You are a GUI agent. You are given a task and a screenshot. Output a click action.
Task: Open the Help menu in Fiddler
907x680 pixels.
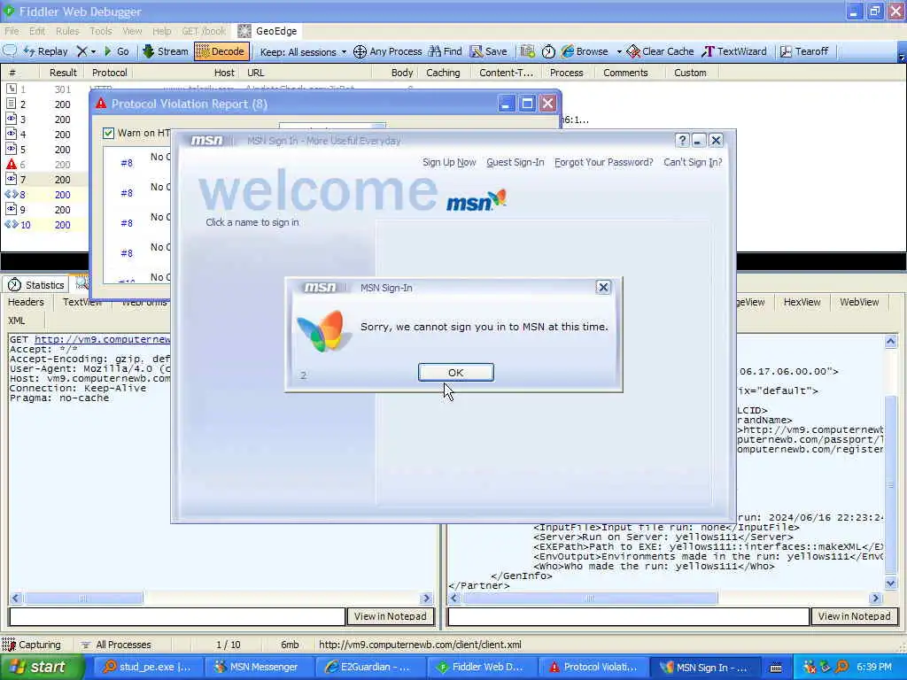coord(162,31)
